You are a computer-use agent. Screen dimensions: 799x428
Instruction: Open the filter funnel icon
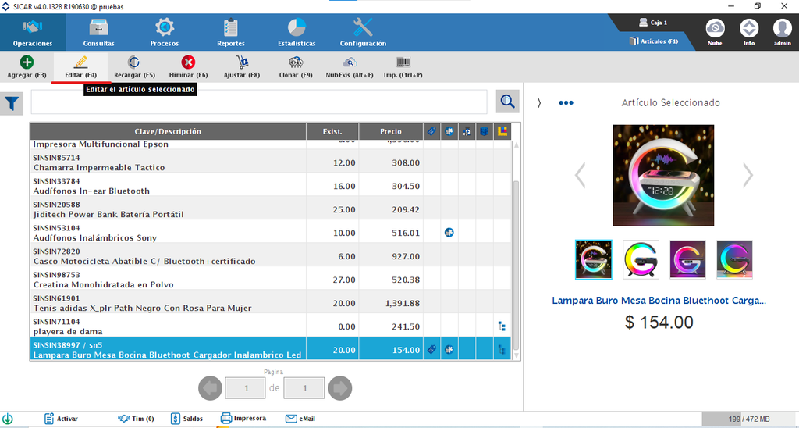coord(11,104)
